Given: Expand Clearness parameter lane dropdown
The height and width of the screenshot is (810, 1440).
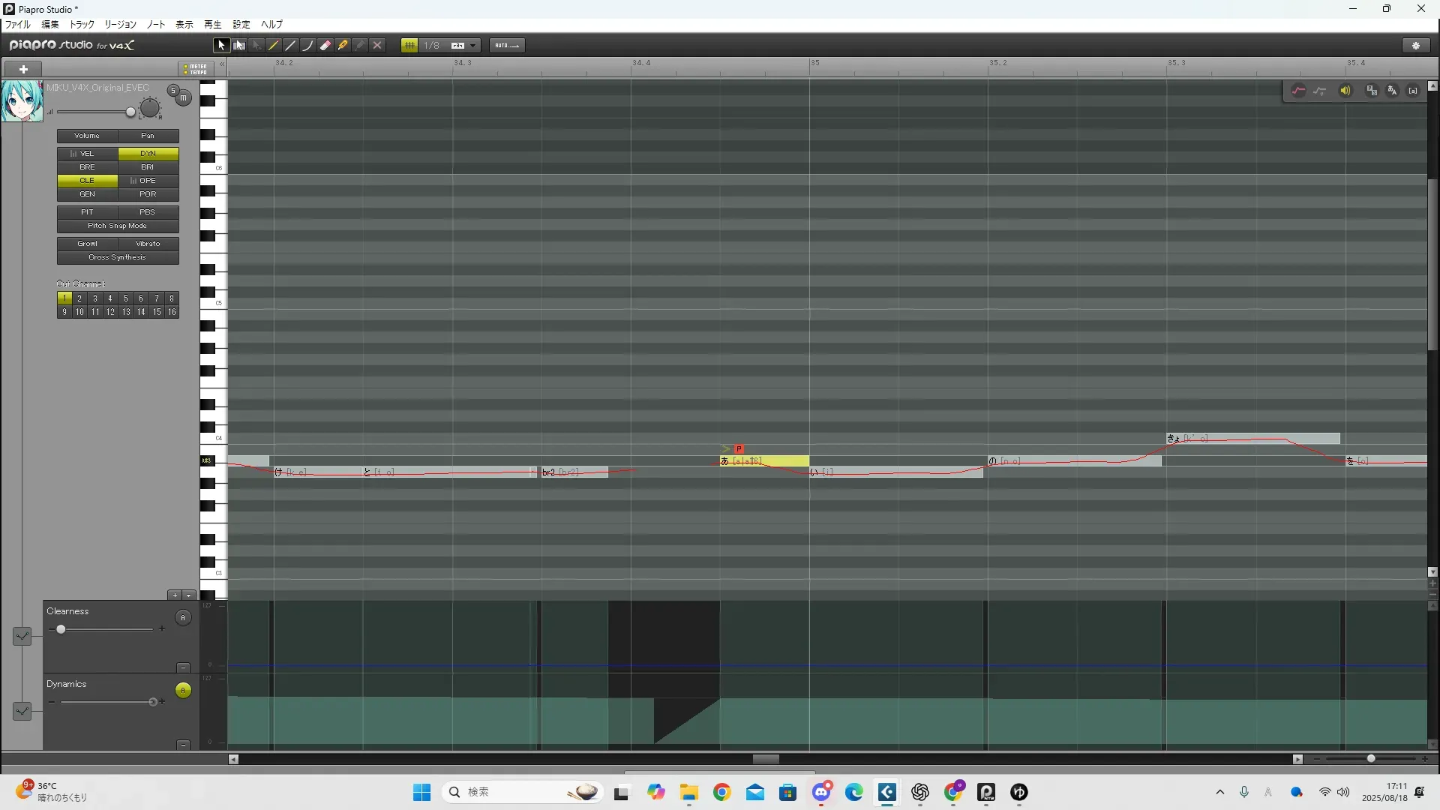Looking at the screenshot, I should [x=22, y=636].
